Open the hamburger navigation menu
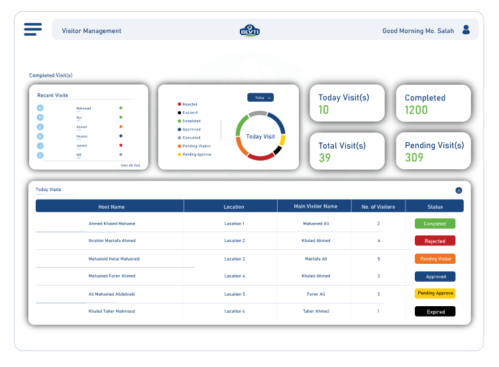 (32, 29)
